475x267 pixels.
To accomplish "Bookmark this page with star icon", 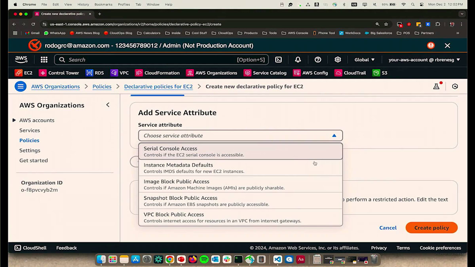I will pyautogui.click(x=386, y=24).
